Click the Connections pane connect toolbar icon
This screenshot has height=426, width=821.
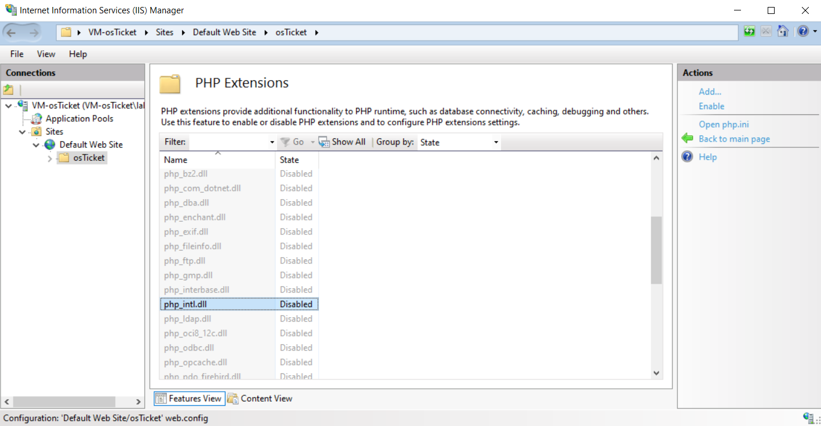coord(8,89)
